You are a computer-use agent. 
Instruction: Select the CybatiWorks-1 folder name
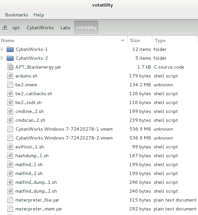(32, 49)
